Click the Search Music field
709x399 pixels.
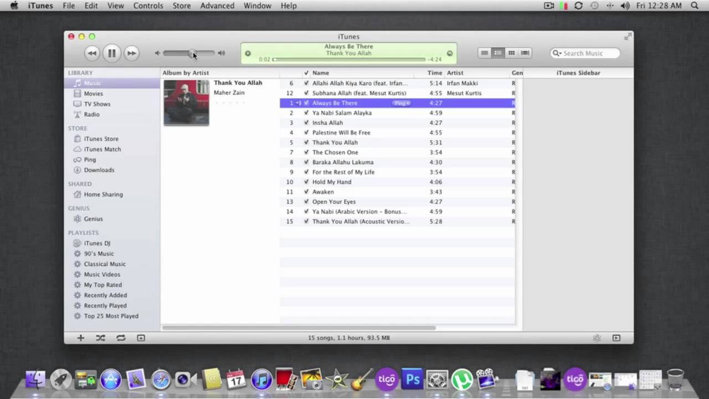[x=585, y=53]
